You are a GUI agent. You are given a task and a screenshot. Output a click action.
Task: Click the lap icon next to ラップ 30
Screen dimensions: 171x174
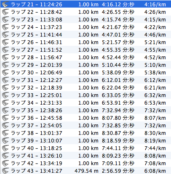click(5, 72)
